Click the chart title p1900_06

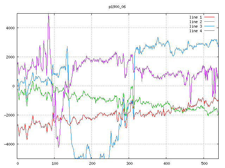pyautogui.click(x=117, y=7)
